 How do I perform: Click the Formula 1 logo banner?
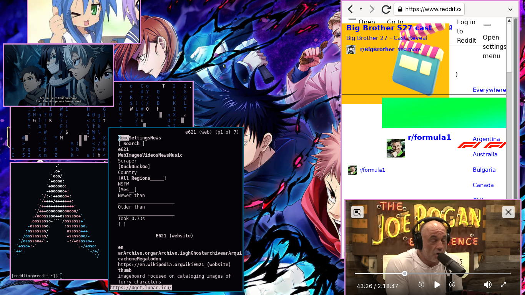[x=482, y=145]
